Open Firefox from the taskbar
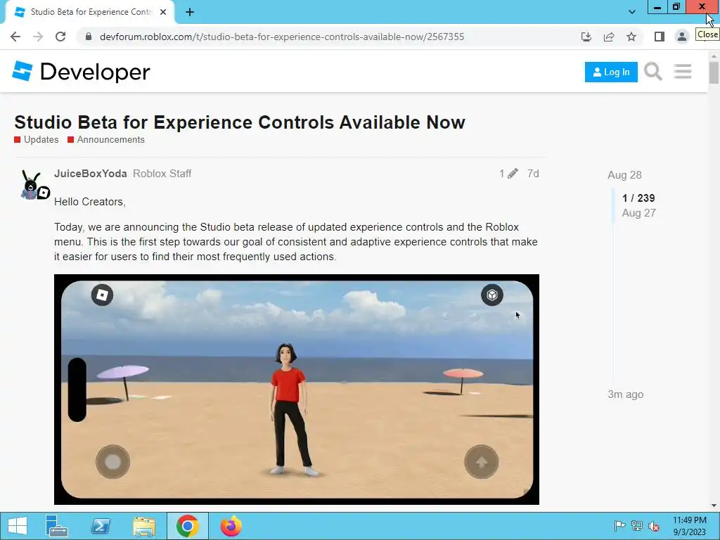The width and height of the screenshot is (720, 540). (x=231, y=526)
